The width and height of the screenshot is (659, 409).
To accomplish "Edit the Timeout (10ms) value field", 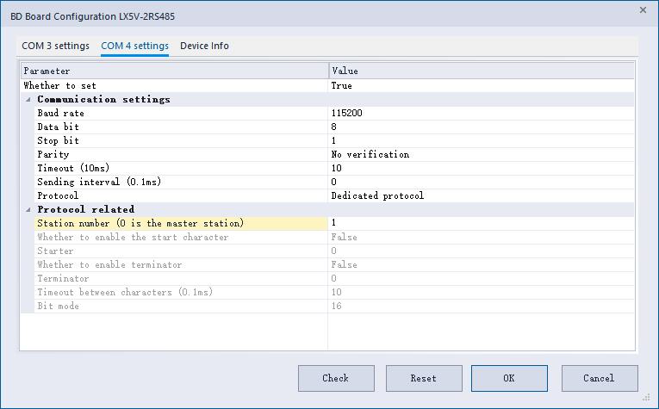I will pyautogui.click(x=482, y=168).
